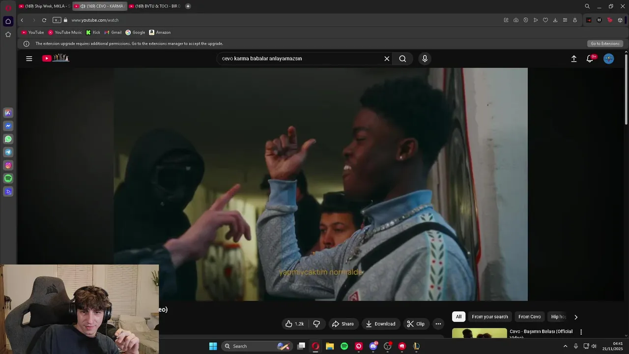629x354 pixels.
Task: Open the YouTube upload/create icon
Action: click(573, 59)
